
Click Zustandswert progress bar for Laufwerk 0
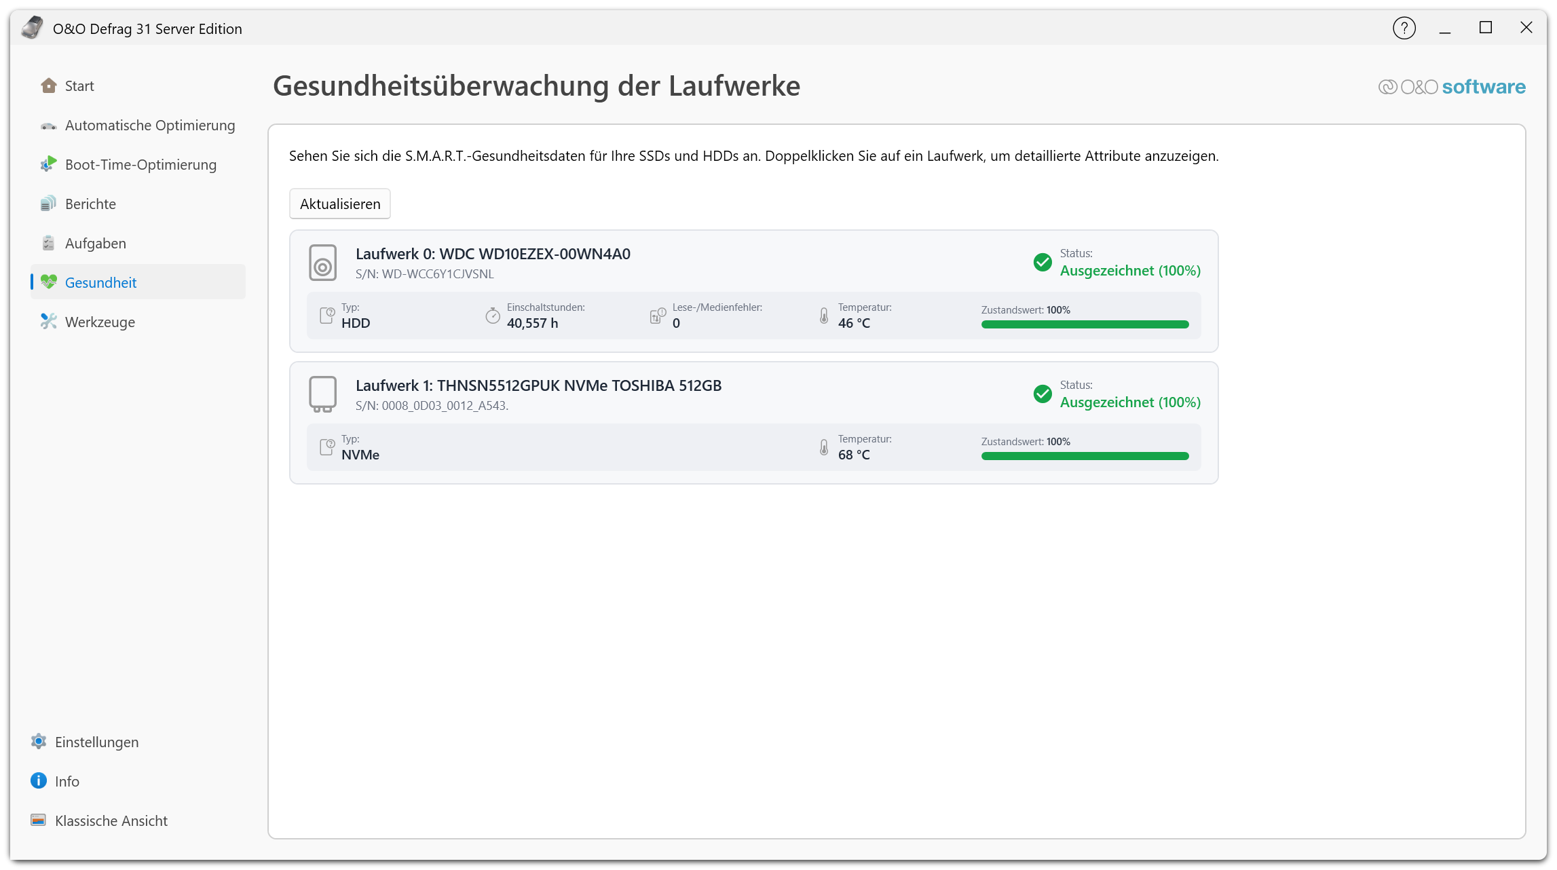coord(1085,324)
